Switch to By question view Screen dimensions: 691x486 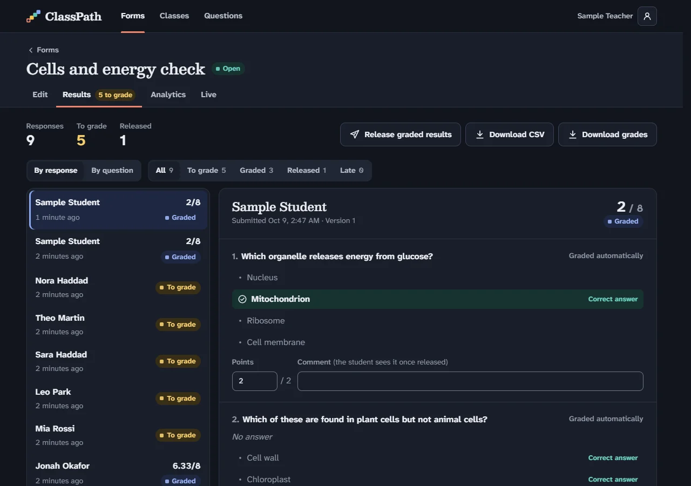point(112,170)
